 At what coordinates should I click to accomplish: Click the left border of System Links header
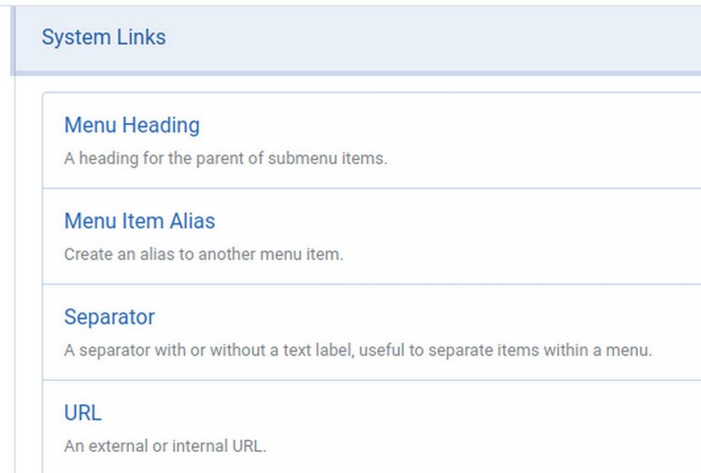(13, 39)
